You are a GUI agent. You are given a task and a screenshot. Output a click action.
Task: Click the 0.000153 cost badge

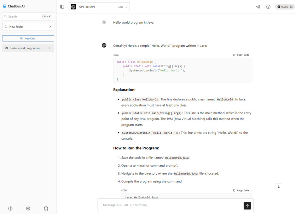(x=285, y=7)
